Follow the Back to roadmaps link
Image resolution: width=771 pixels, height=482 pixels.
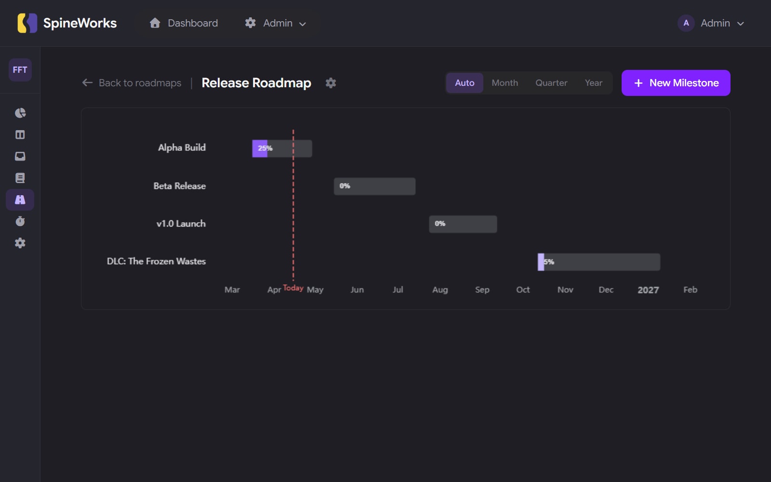click(x=131, y=82)
